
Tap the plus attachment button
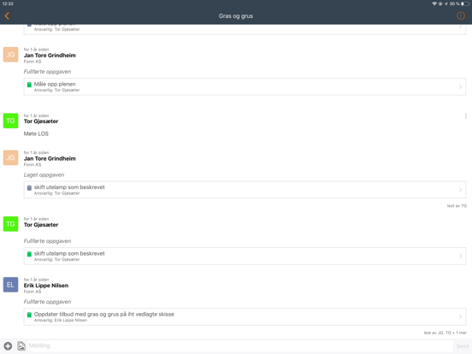pyautogui.click(x=9, y=345)
